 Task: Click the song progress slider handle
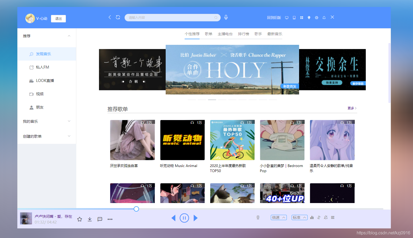pyautogui.click(x=136, y=209)
